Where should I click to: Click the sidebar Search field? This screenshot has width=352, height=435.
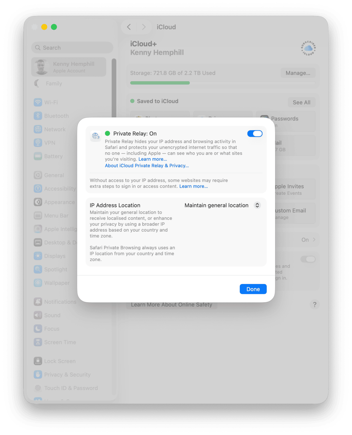coord(72,48)
